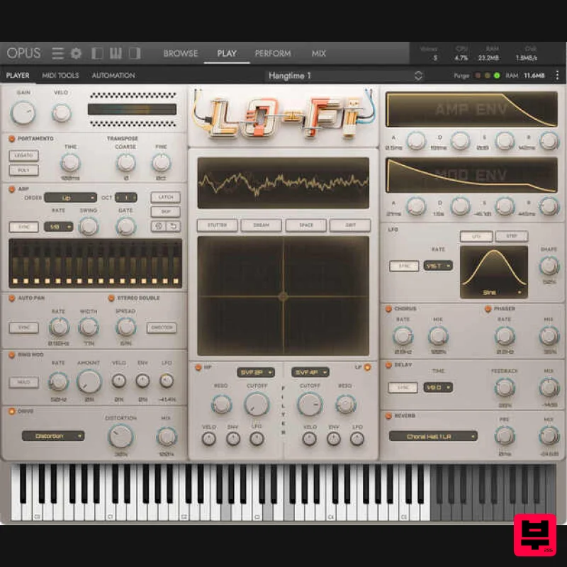Click the reset arrow icon beside the dice
Viewport: 567px width, 567px height.
172,225
